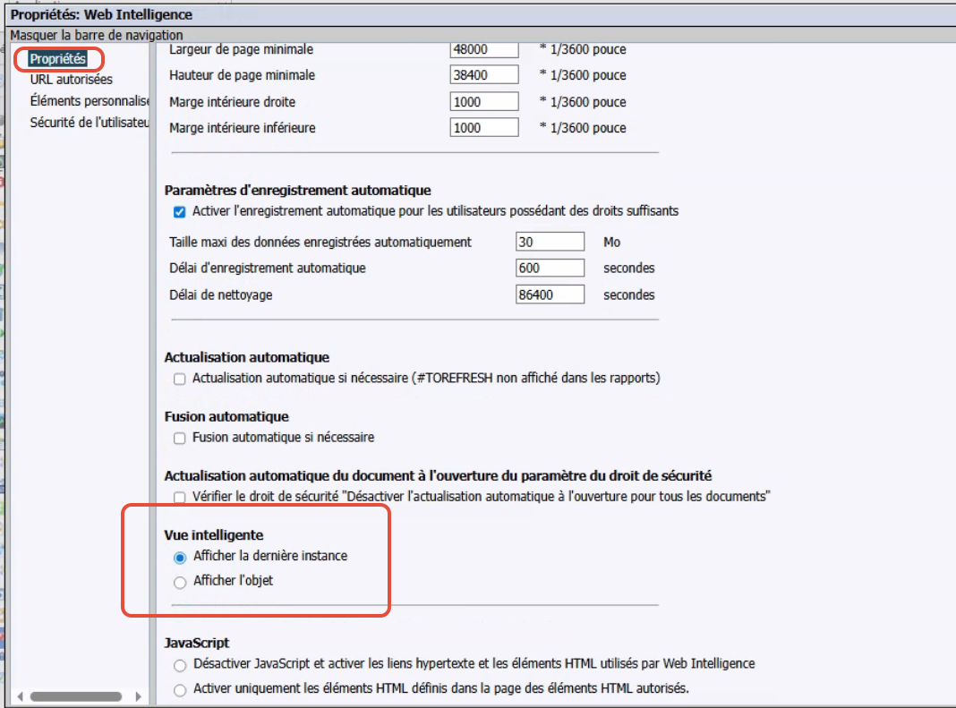Click the Marge intérieure droite field
The height and width of the screenshot is (708, 956).
click(484, 102)
